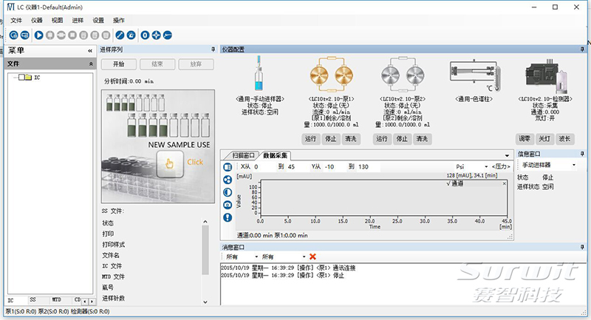Screen dimensions: 591x320
Task: Click the zero reset icon in toolbar
Action: coord(145,34)
